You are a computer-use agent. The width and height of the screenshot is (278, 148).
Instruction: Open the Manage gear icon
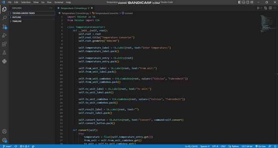tap(5, 140)
